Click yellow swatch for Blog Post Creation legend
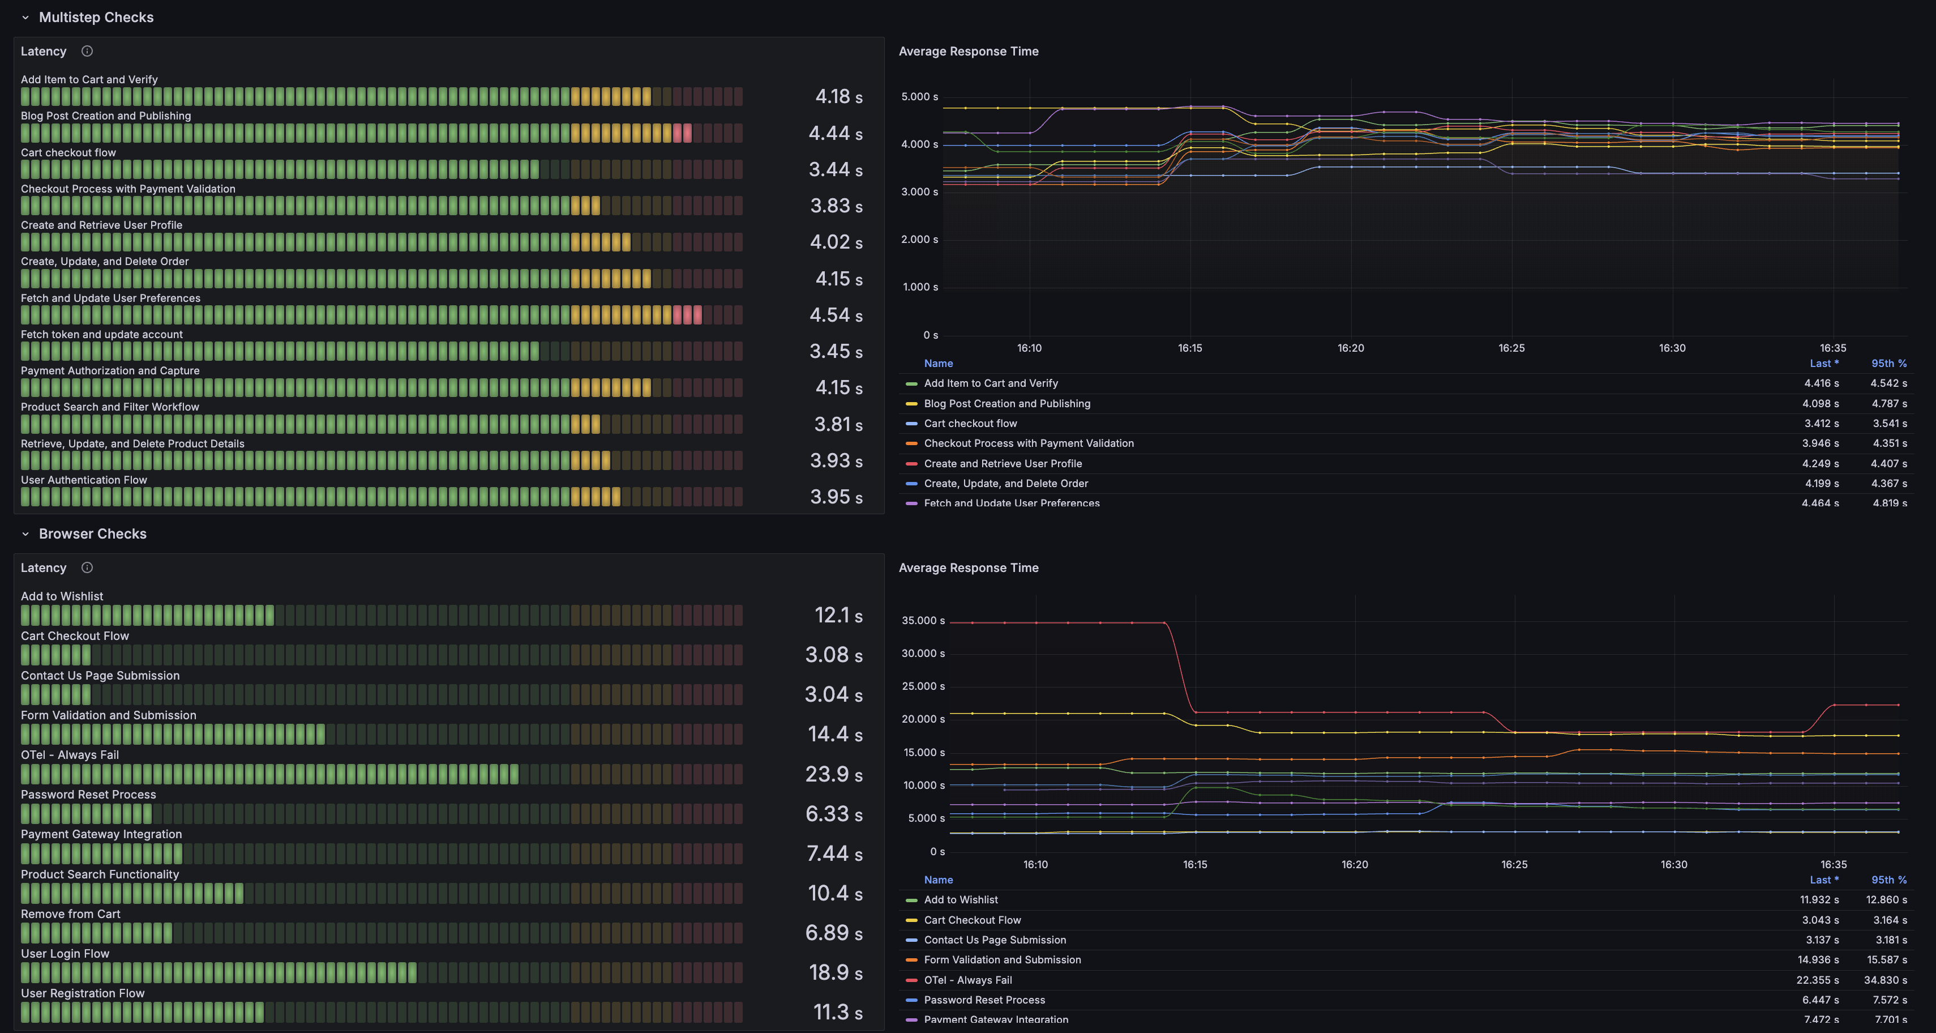The height and width of the screenshot is (1033, 1936). 911,404
